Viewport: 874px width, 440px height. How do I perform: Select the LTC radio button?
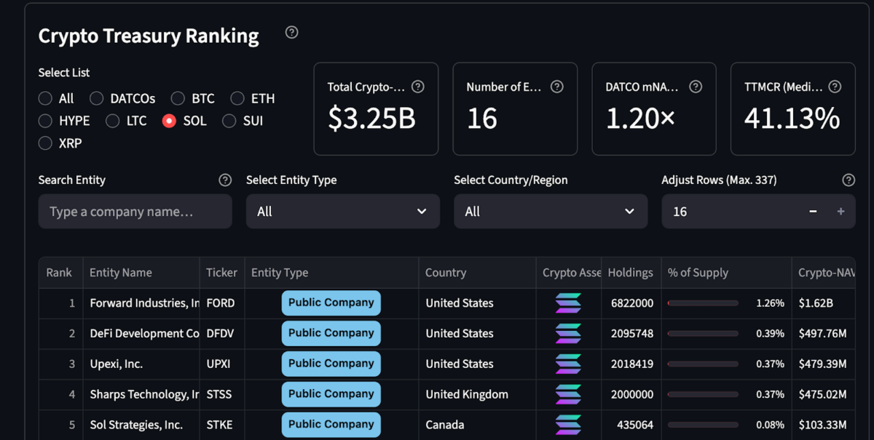point(112,121)
